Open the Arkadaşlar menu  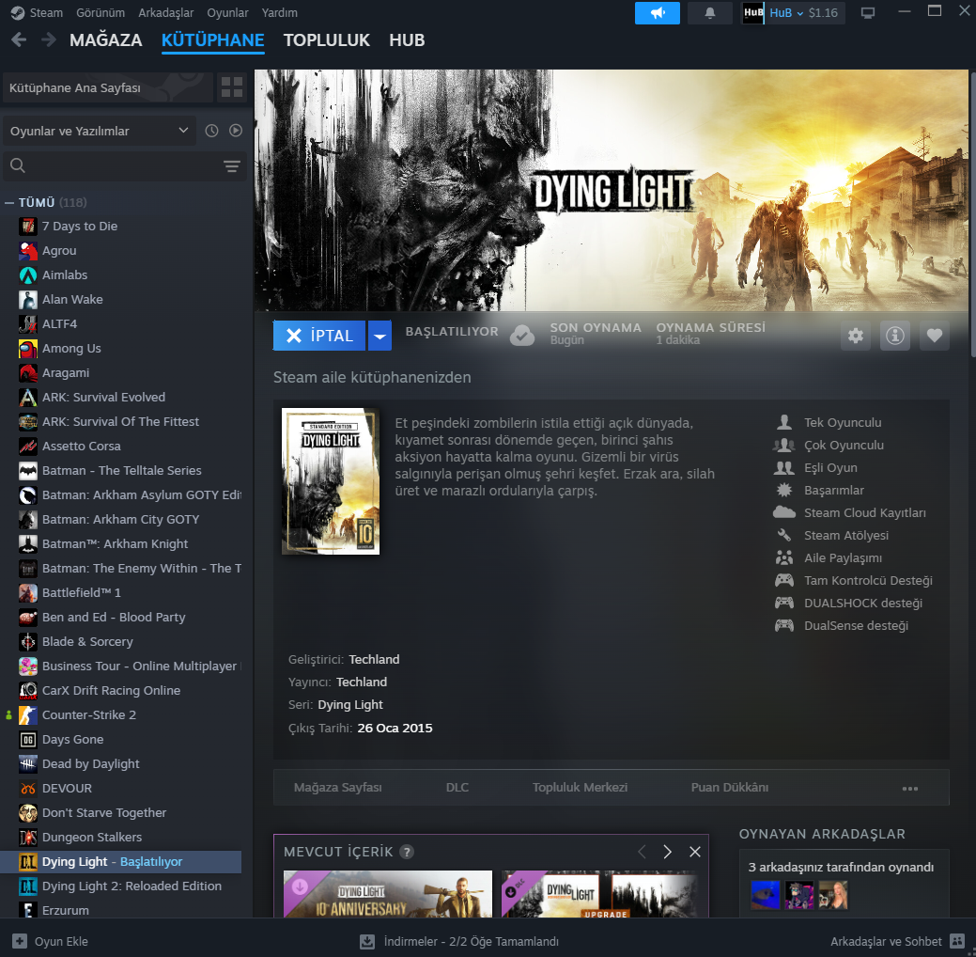[x=165, y=12]
